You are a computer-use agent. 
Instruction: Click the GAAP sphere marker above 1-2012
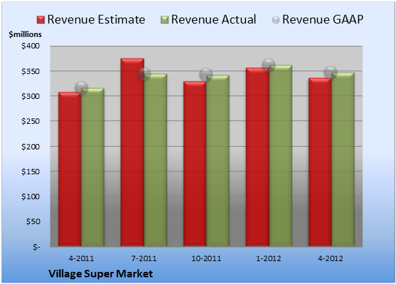tap(269, 65)
